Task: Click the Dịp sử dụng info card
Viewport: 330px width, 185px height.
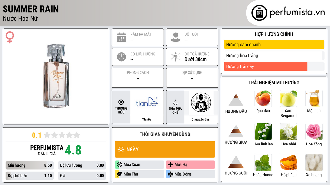Action: (x=192, y=78)
